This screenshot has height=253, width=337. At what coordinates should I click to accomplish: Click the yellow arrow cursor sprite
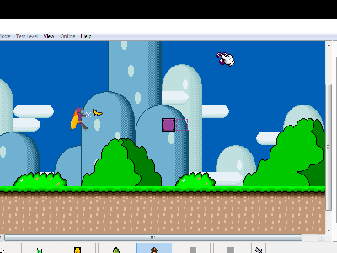pyautogui.click(x=98, y=113)
